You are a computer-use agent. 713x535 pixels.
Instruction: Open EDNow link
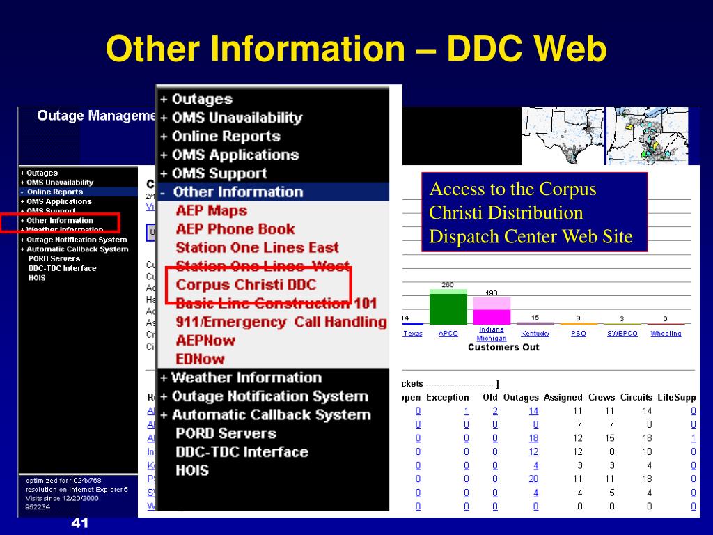click(x=200, y=359)
